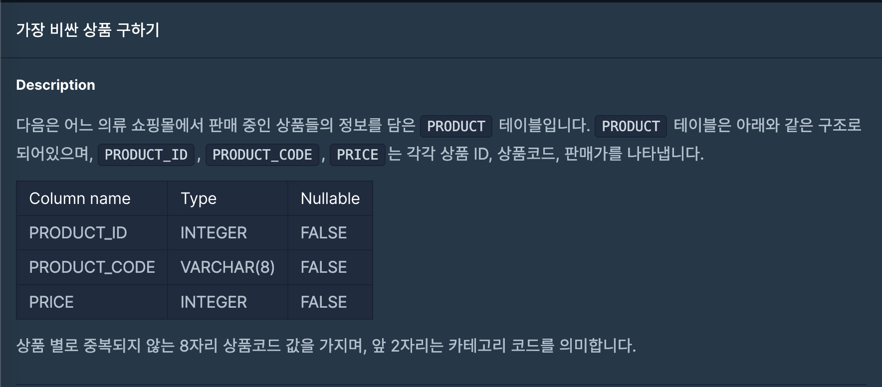Select the PRICE table cell
882x387 pixels.
51,302
